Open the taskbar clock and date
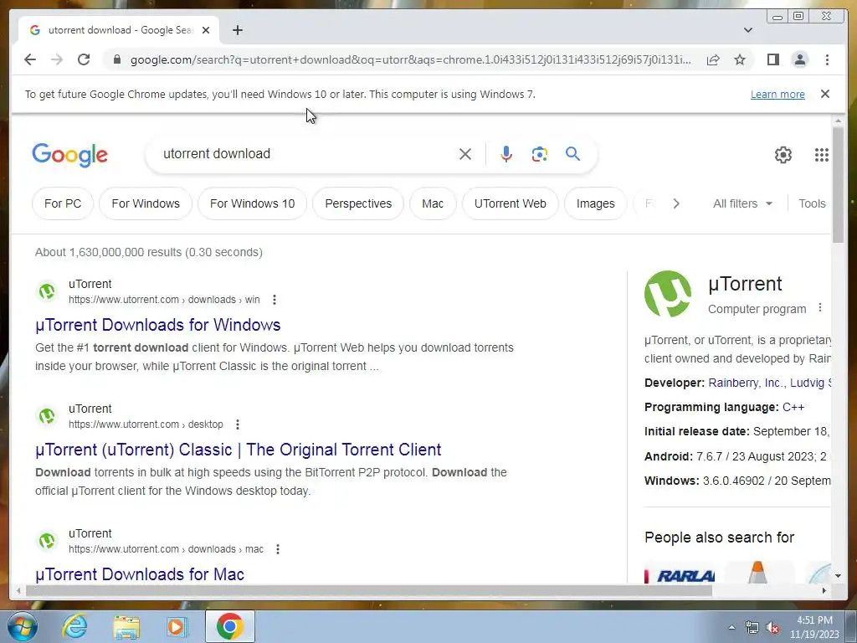The image size is (857, 643). click(x=814, y=627)
